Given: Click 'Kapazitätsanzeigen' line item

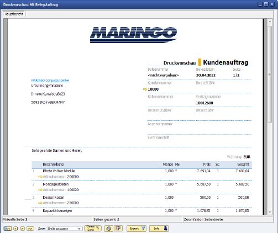Looking at the screenshot, I should coord(57,211).
